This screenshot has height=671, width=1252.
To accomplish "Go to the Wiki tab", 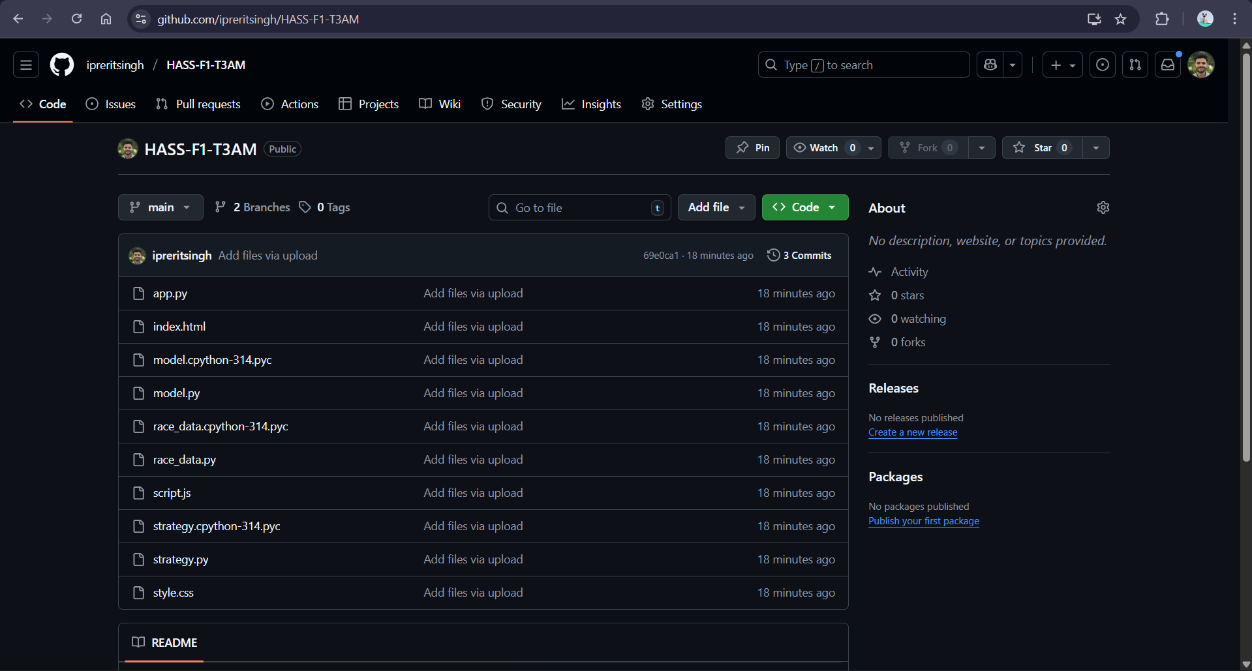I will 440,104.
